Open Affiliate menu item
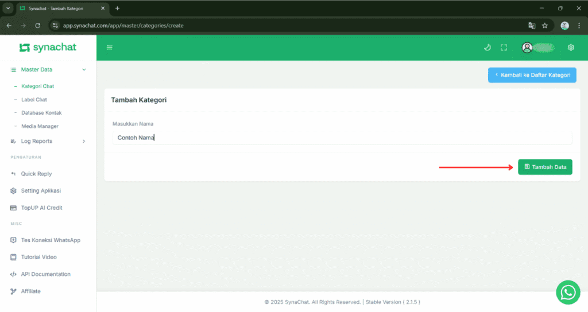This screenshot has height=312, width=588. [31, 291]
